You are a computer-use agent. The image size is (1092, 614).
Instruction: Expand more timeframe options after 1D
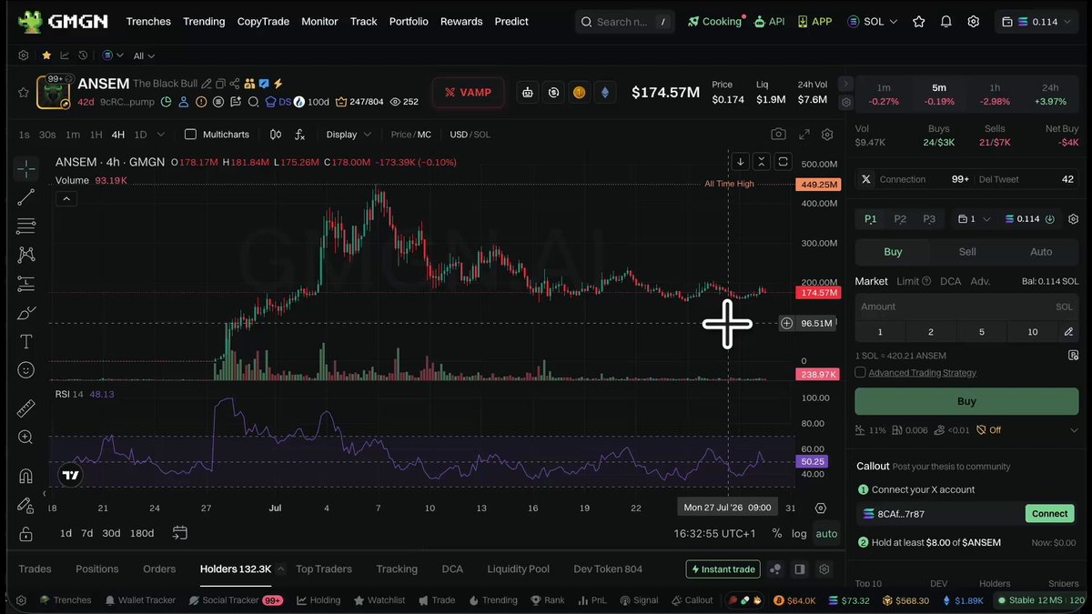click(161, 135)
